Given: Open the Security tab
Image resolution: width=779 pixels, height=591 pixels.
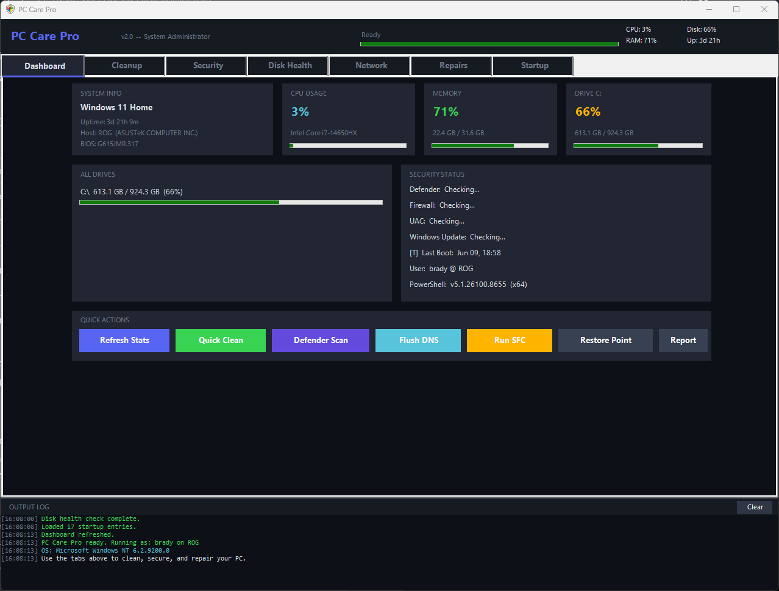Looking at the screenshot, I should (208, 65).
